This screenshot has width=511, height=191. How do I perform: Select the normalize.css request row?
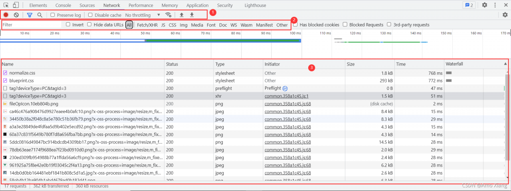253,73
